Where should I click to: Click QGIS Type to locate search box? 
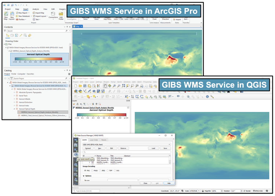tap(87, 191)
